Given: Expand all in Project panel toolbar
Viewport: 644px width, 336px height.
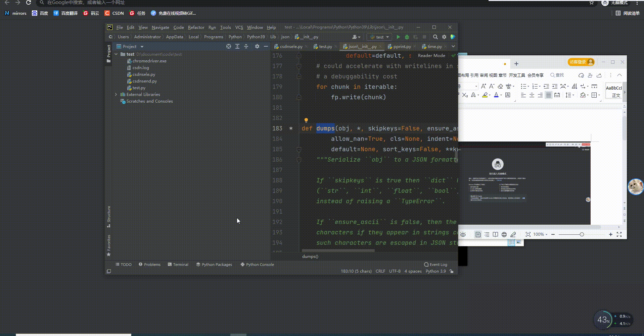Looking at the screenshot, I should (x=237, y=46).
